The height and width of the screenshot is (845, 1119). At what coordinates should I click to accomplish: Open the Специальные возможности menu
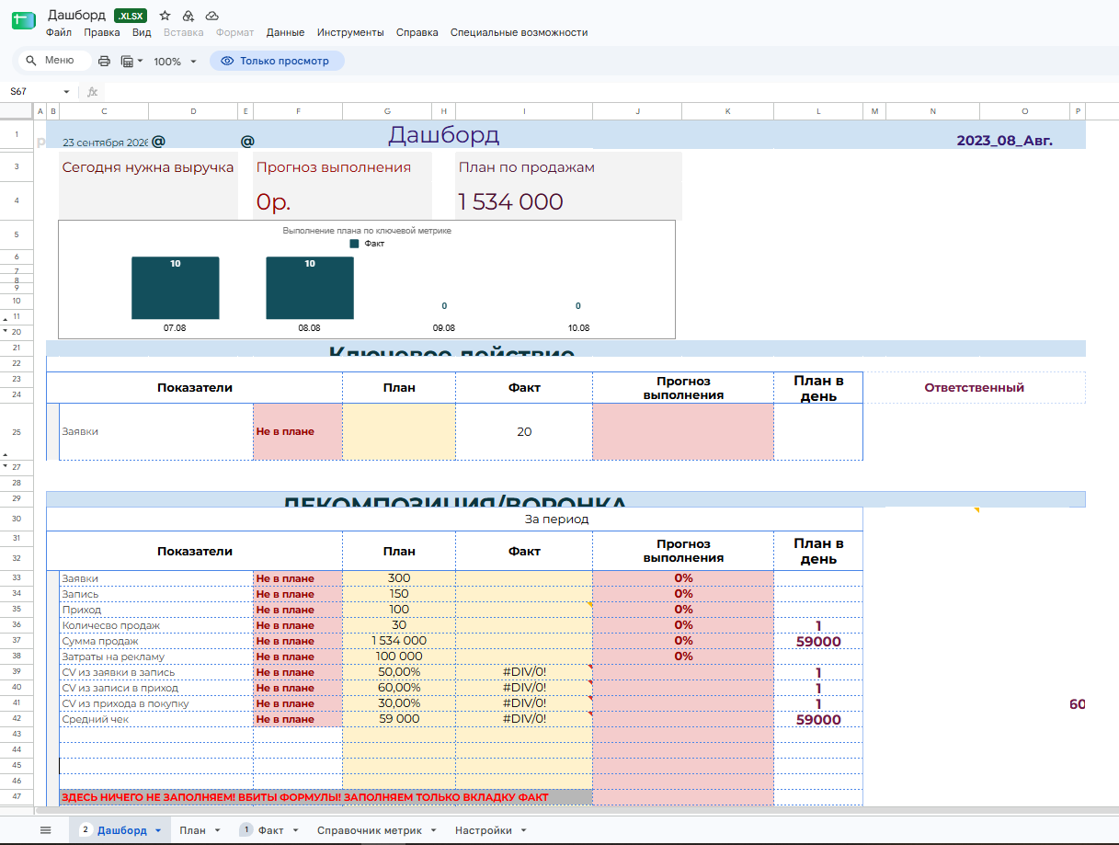point(519,32)
